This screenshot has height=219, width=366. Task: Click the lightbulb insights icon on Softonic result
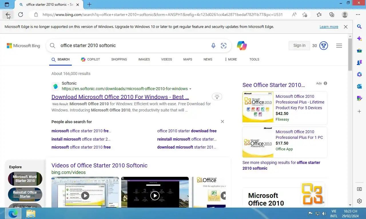pyautogui.click(x=217, y=97)
